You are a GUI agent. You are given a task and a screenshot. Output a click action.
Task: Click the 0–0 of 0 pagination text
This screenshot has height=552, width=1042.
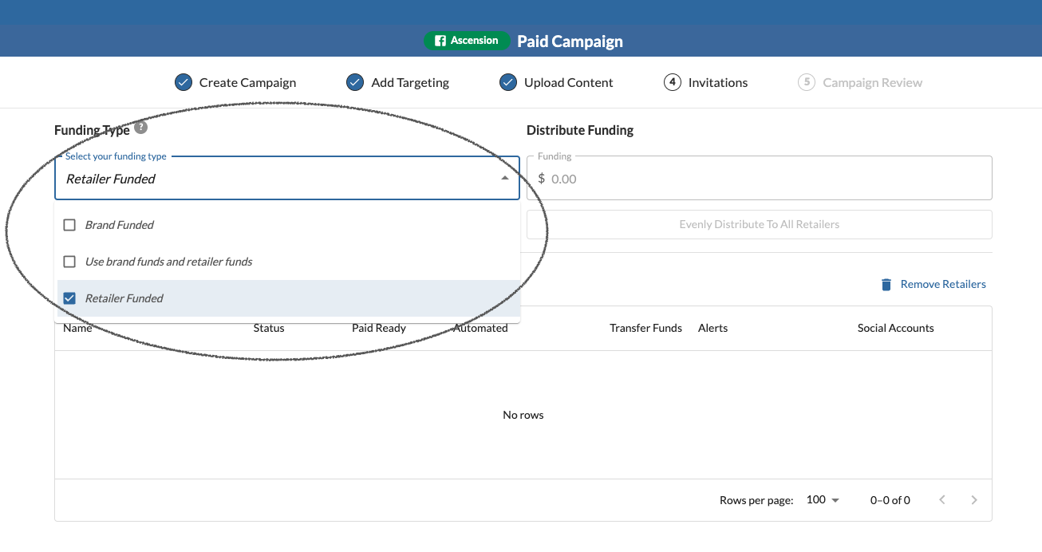[x=890, y=500]
